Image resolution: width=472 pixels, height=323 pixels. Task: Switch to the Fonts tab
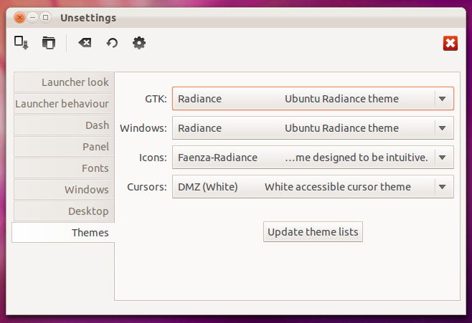click(x=64, y=168)
